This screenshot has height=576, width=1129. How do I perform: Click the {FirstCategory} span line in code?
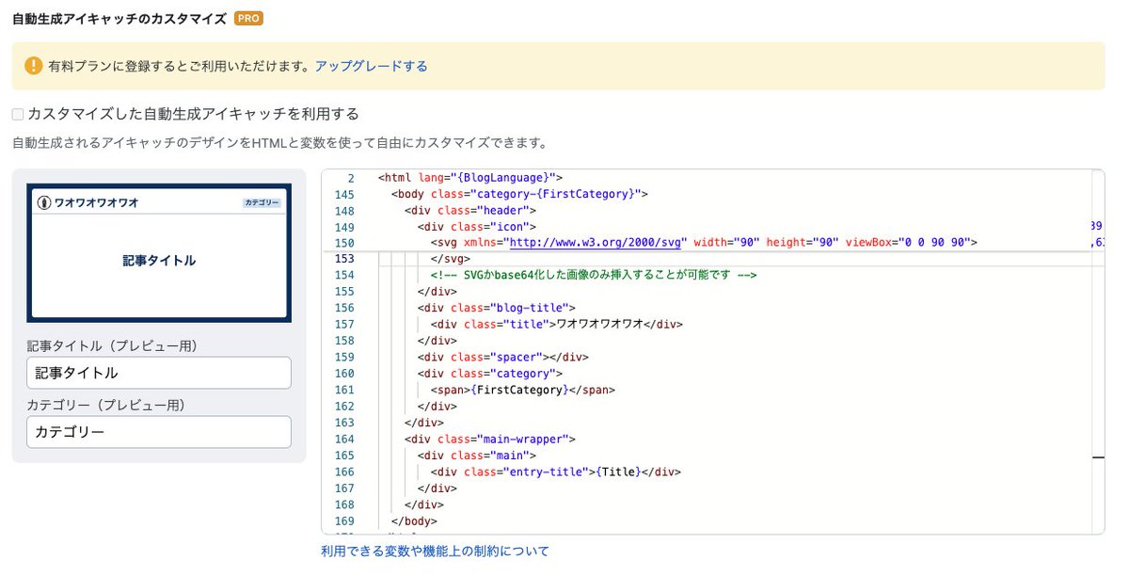522,390
